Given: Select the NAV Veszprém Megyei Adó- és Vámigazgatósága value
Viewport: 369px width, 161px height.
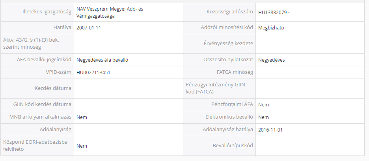Looking at the screenshot, I should pyautogui.click(x=110, y=13).
